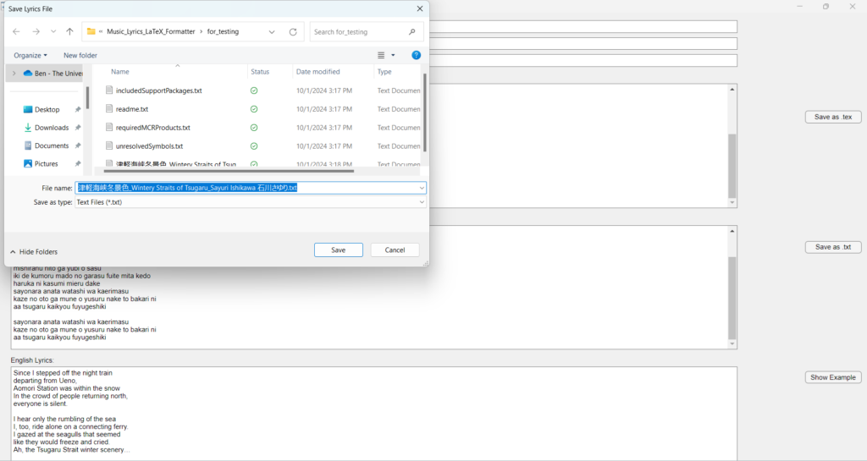Expand Ben - The Univer OneDrive node
867x461 pixels.
14,74
